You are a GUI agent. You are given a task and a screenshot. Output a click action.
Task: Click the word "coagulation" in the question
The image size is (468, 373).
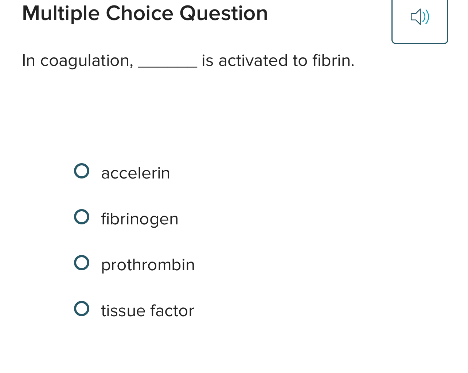pyautogui.click(x=87, y=61)
